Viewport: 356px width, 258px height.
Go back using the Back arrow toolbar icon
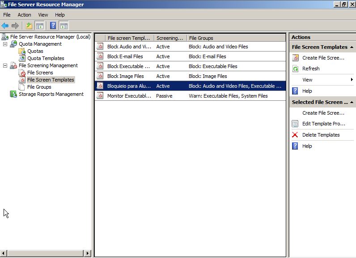pos(5,26)
